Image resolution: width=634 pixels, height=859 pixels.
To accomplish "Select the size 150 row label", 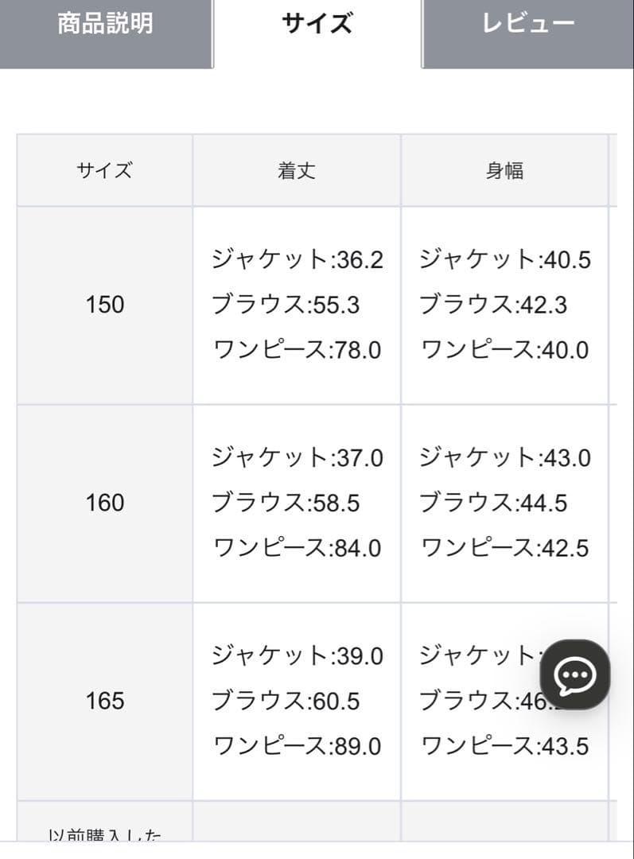I will tap(105, 305).
